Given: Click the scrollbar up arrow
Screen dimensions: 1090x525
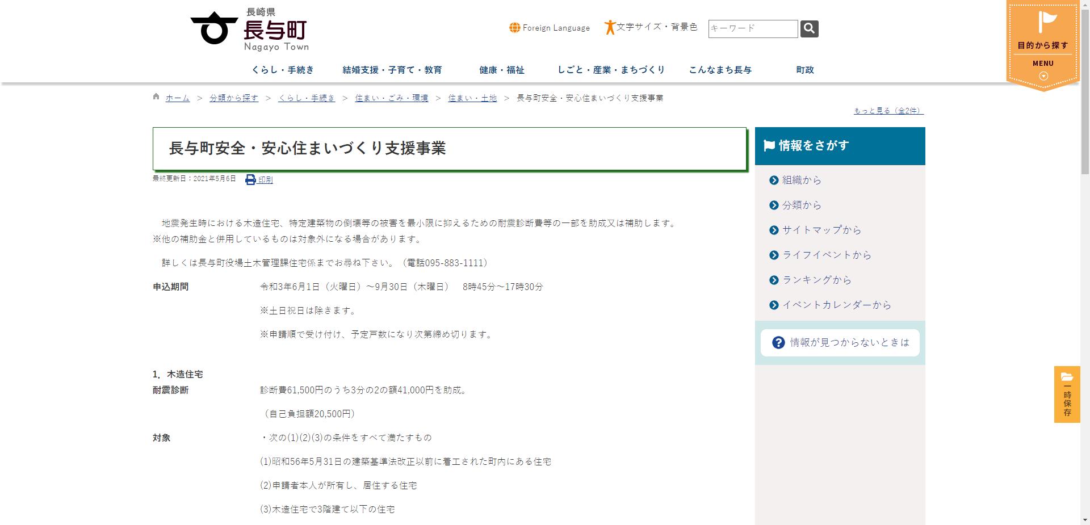Looking at the screenshot, I should coord(1085,4).
